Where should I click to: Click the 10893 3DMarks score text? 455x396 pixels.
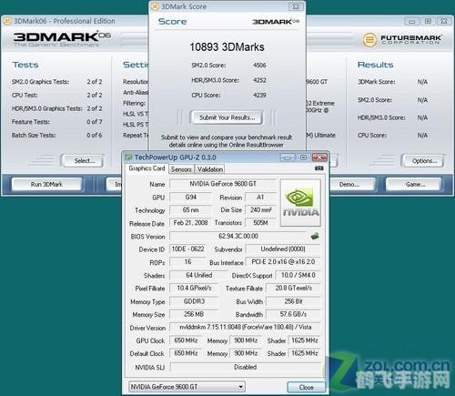pos(227,47)
